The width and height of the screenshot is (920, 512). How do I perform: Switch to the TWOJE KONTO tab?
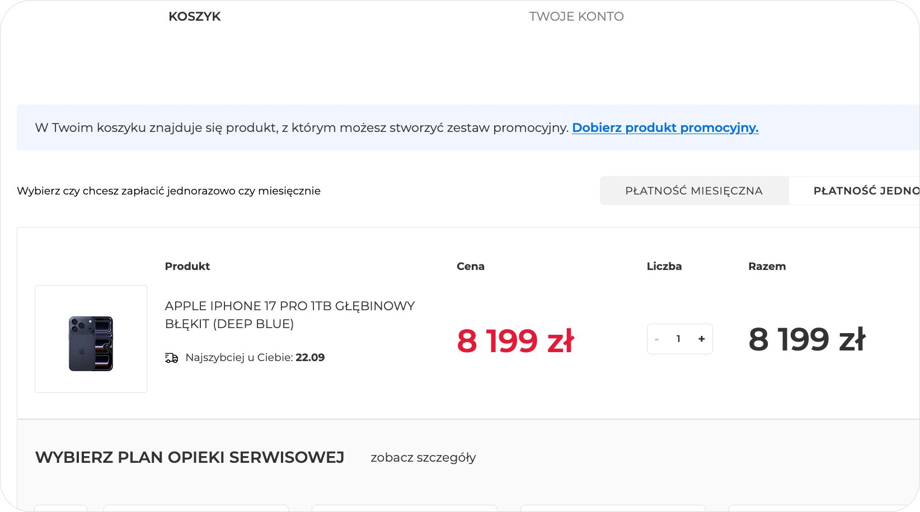(576, 17)
